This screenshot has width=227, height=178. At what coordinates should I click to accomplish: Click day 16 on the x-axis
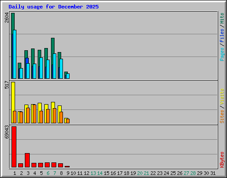tap(113, 173)
